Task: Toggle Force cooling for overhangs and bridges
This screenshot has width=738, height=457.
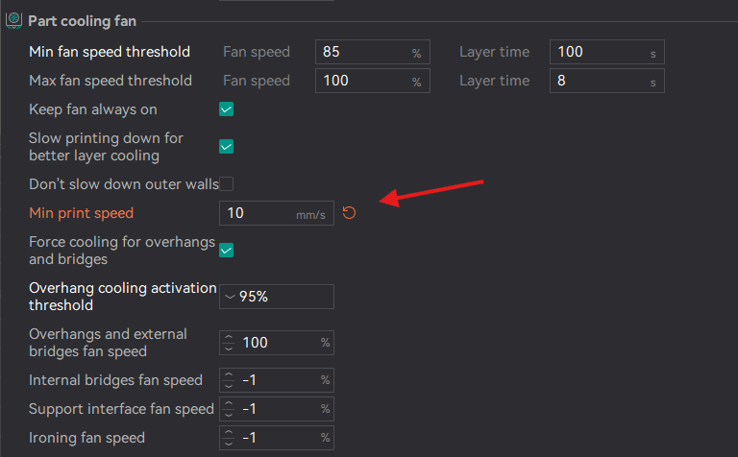Action: [x=227, y=251]
